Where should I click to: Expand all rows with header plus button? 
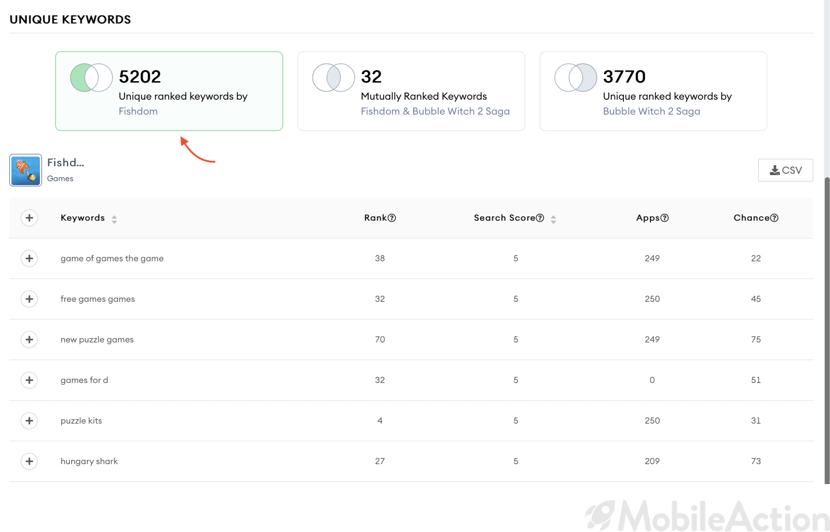tap(29, 218)
